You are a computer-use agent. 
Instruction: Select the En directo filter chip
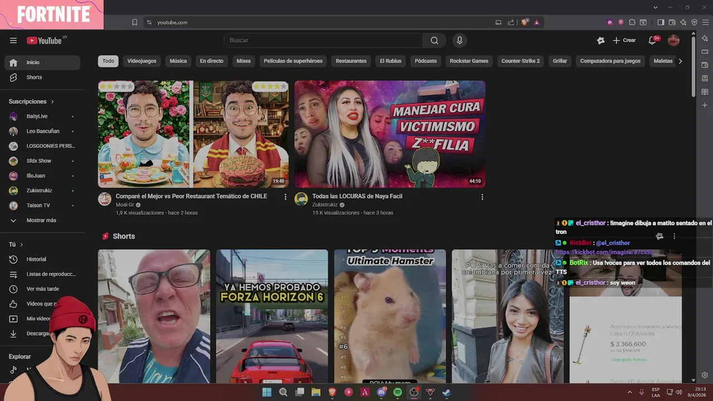(x=212, y=61)
